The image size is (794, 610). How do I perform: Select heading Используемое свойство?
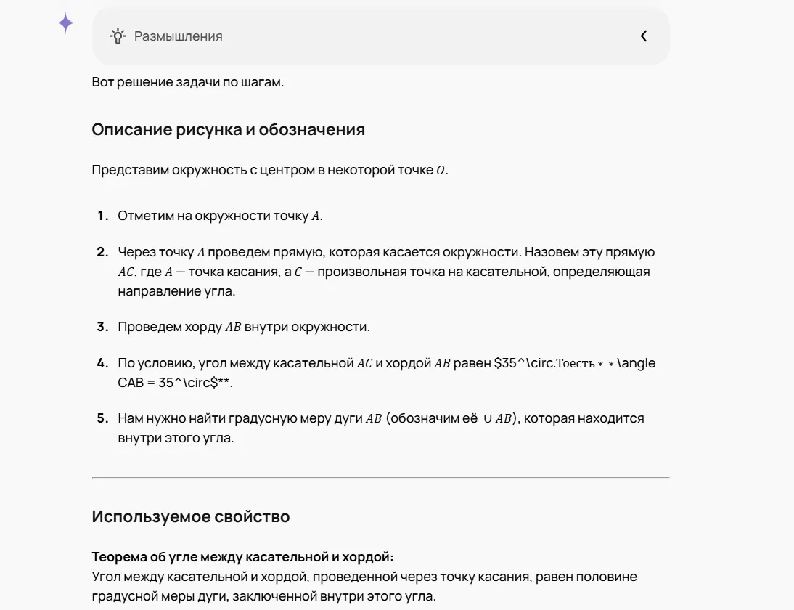click(x=191, y=517)
